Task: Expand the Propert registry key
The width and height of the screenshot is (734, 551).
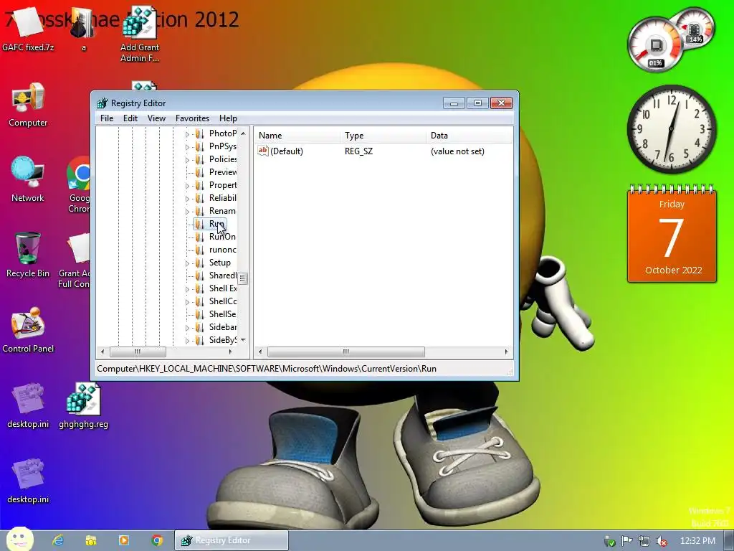Action: (187, 186)
